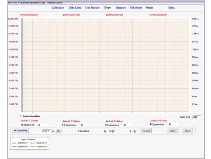211x159 pixels.
Task: Click the Jacket 4 Status label
Action: tap(159, 120)
